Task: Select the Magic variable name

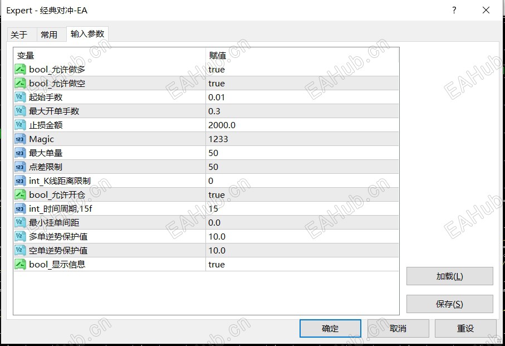Action: (x=41, y=139)
